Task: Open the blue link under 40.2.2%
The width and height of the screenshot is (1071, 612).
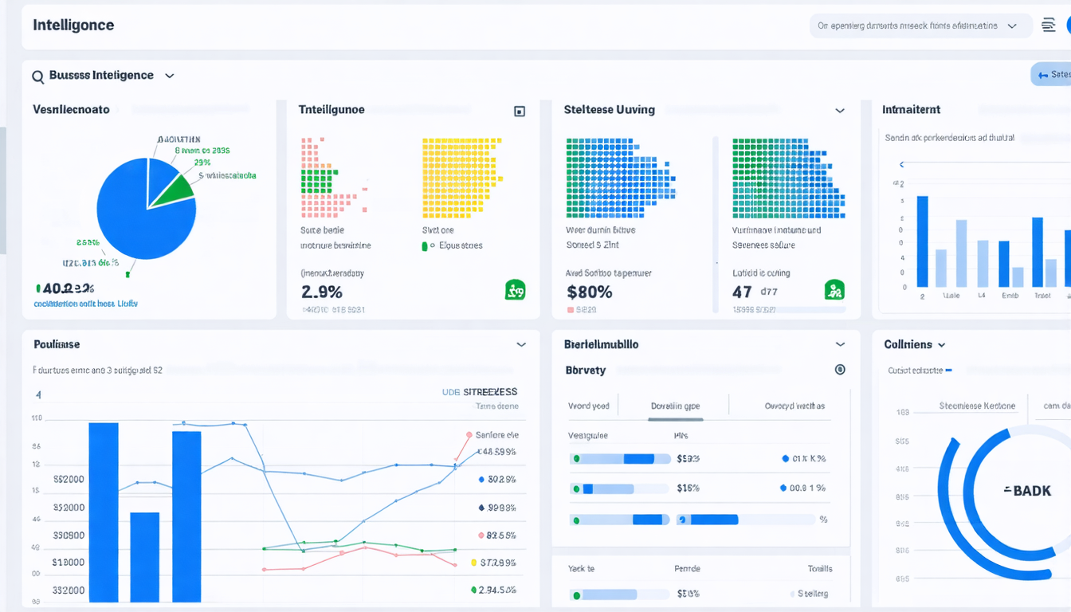Action: 85,304
